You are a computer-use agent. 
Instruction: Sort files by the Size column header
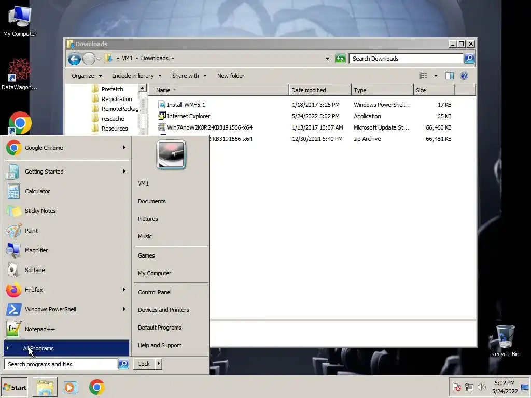(x=434, y=90)
